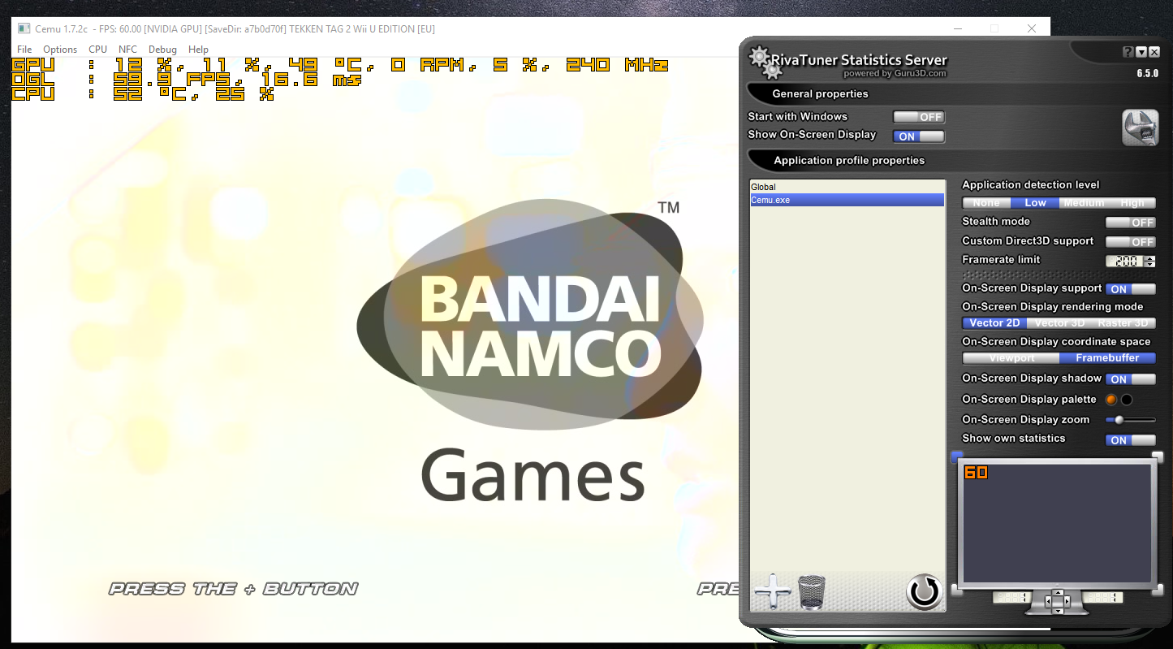Image resolution: width=1173 pixels, height=649 pixels.
Task: Click the OSD preview monitor screen
Action: [x=1057, y=523]
